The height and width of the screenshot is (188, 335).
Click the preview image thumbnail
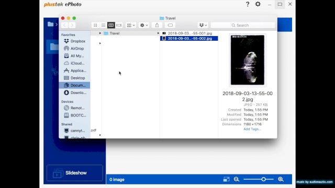point(248,60)
